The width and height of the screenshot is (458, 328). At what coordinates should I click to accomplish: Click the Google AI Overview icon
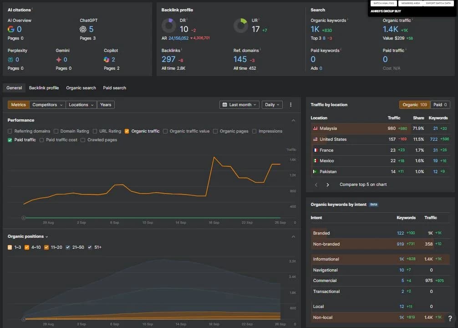point(11,29)
